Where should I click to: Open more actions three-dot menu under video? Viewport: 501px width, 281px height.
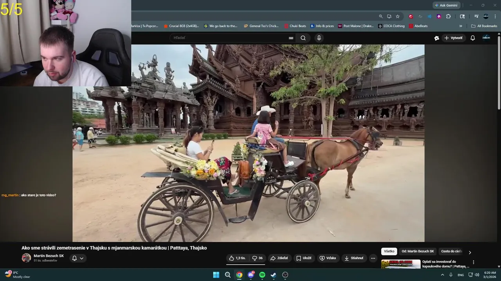(373, 258)
